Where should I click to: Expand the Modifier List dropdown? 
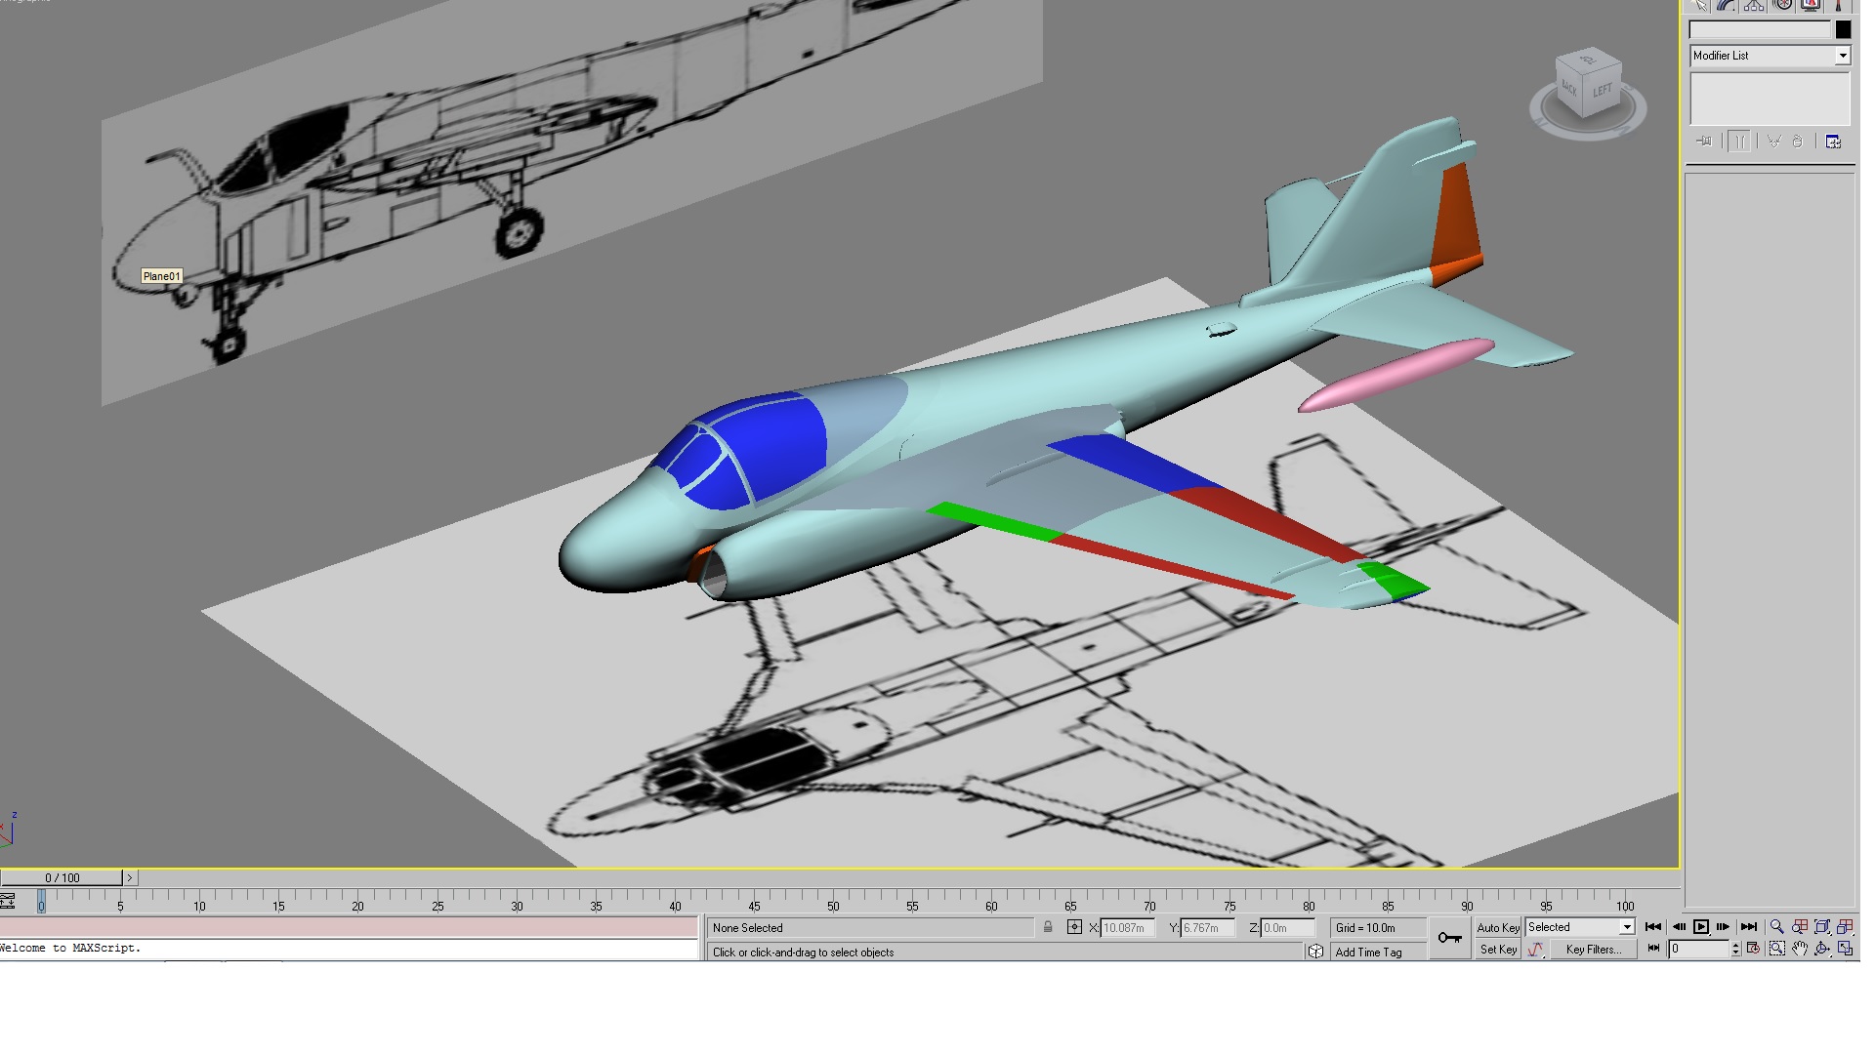(1843, 56)
